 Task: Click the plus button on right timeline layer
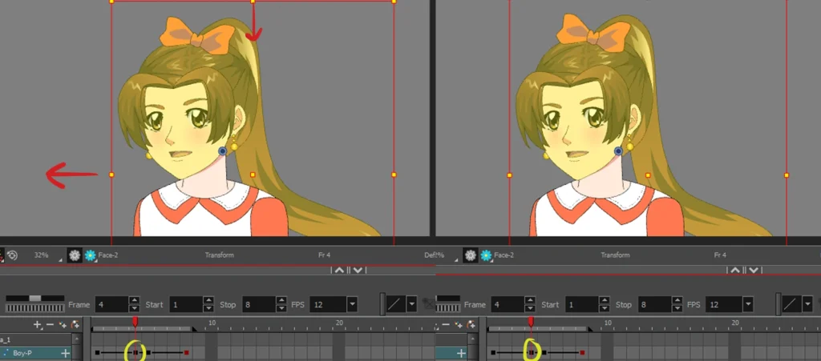[x=461, y=354]
